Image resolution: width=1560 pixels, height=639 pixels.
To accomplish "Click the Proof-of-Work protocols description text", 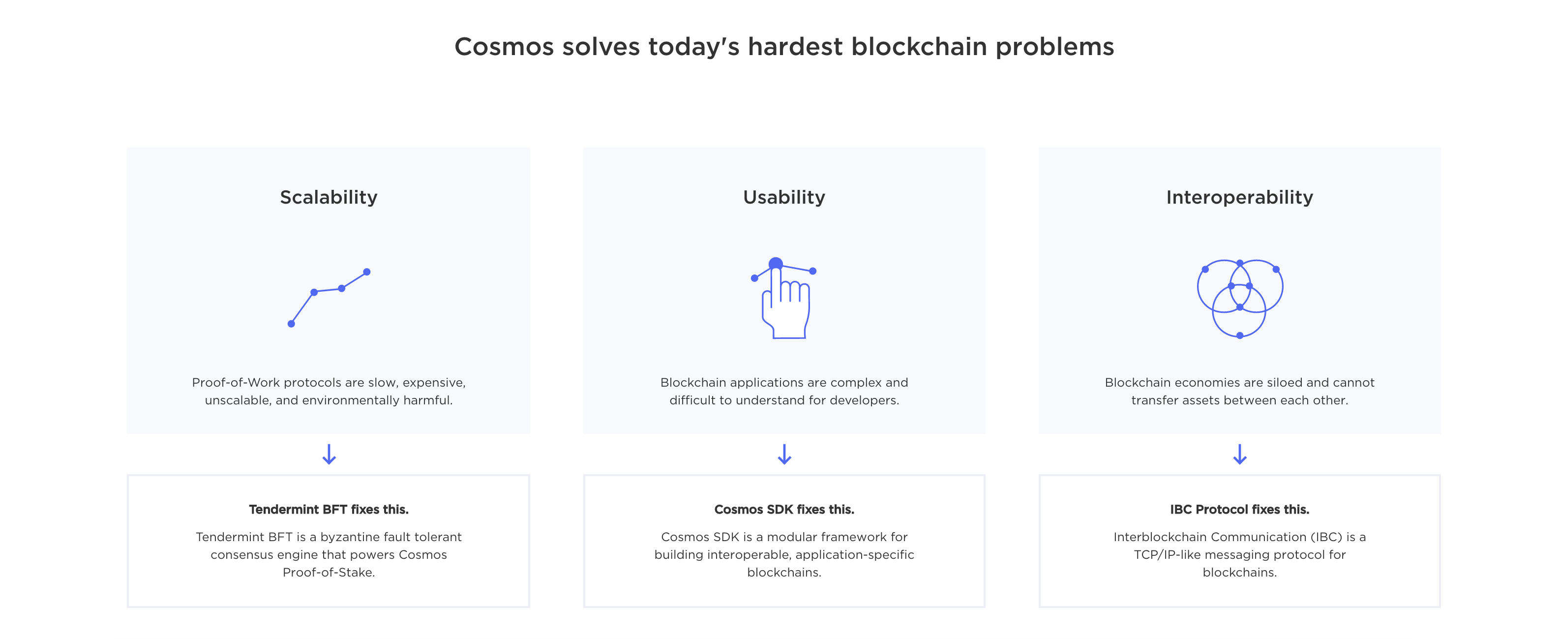I will tap(329, 391).
